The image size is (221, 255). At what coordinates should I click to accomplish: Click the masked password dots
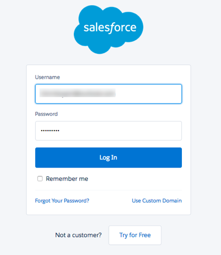[x=50, y=131]
